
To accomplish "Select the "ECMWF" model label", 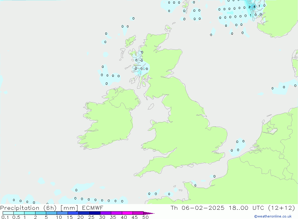I will pyautogui.click(x=93, y=208).
